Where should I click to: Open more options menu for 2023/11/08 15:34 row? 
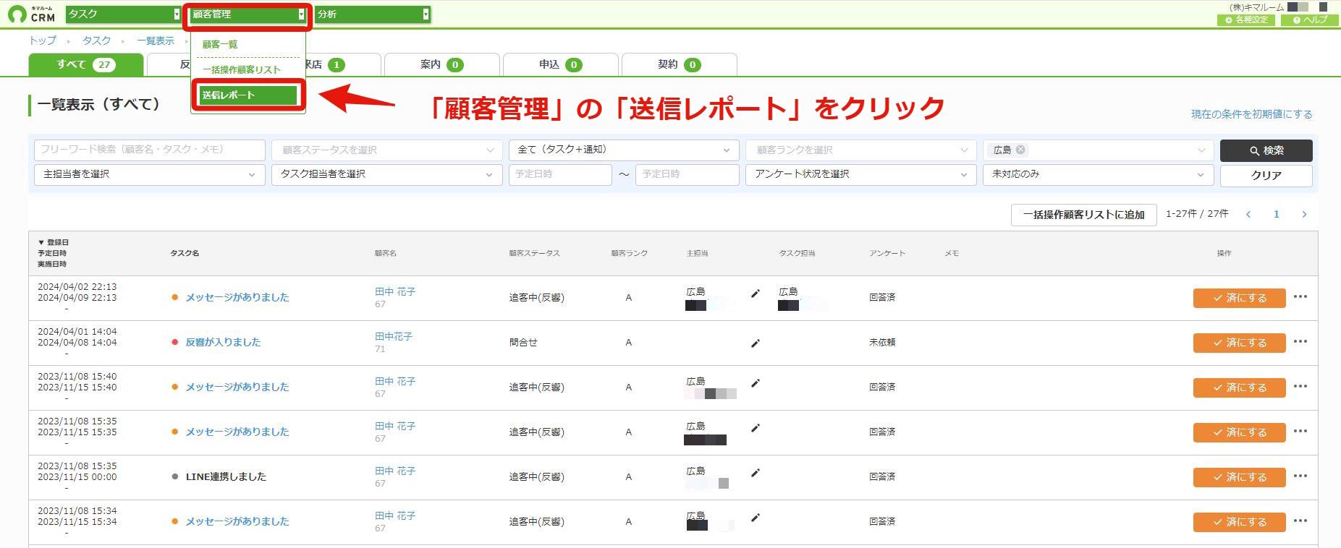1300,521
